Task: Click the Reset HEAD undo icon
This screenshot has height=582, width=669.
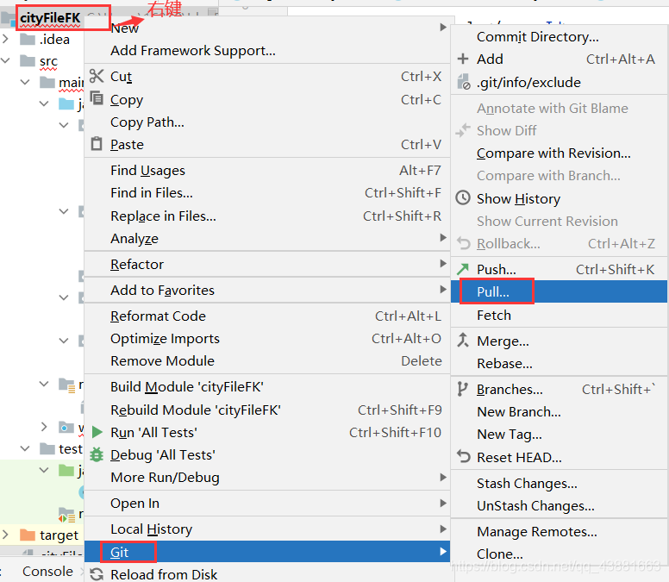Action: pos(463,457)
